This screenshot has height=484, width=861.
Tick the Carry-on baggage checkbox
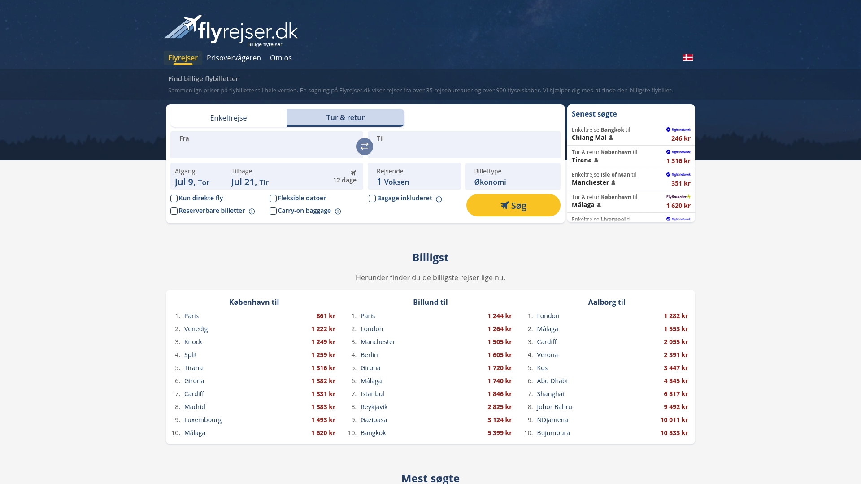(273, 211)
